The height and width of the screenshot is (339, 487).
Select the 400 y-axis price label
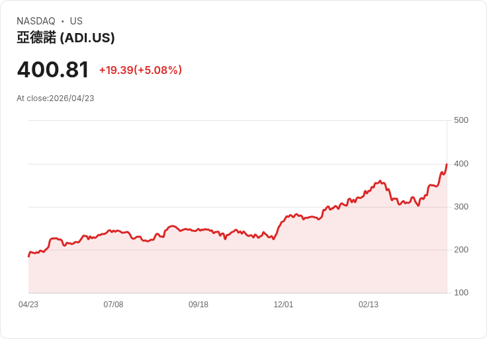[461, 163]
